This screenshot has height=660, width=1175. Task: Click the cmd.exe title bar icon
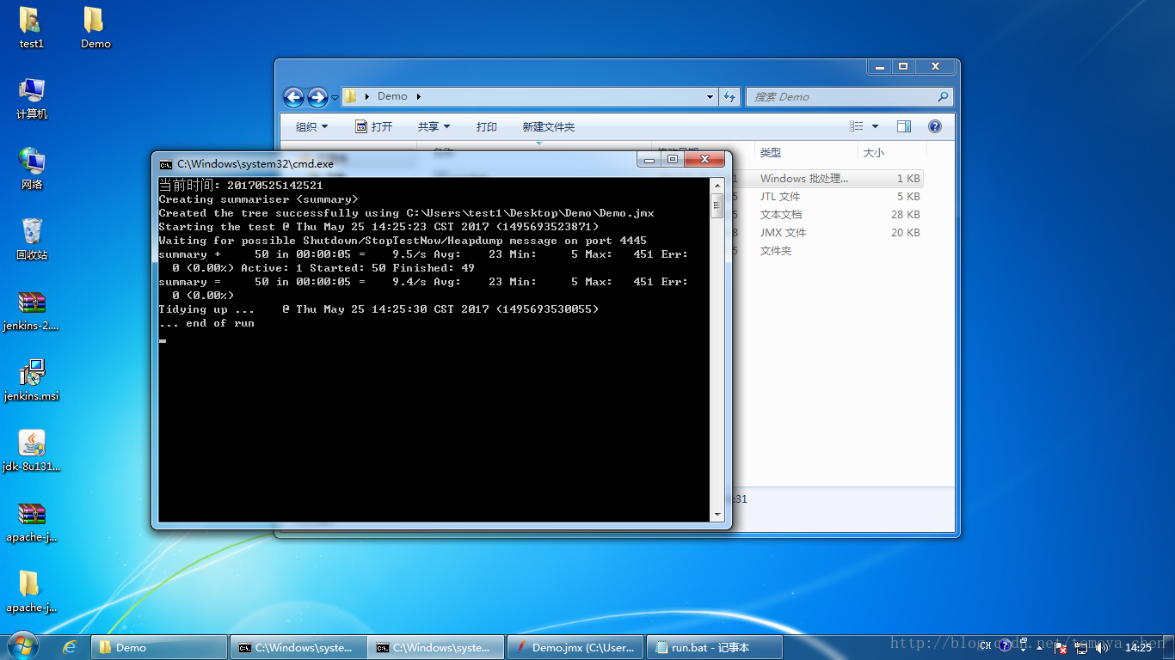[165, 163]
